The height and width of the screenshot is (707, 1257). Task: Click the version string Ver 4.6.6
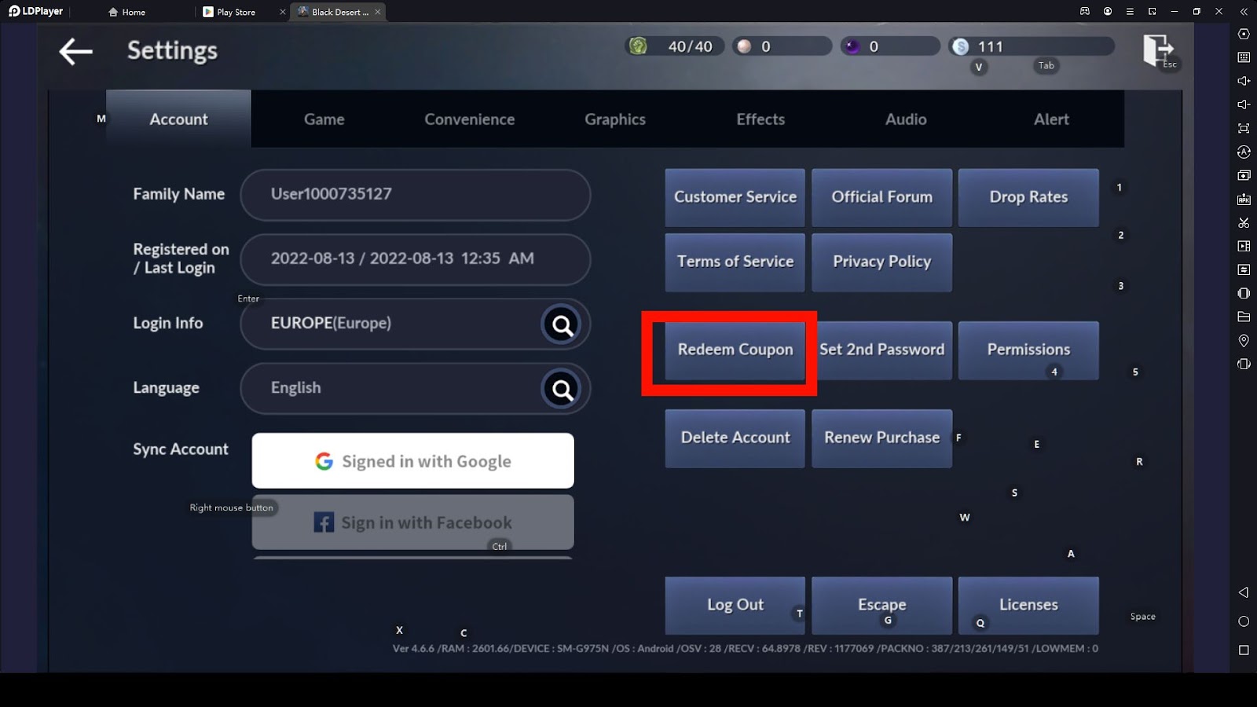413,649
